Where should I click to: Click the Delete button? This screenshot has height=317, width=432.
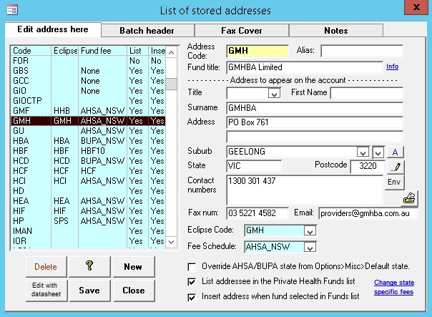point(46,267)
